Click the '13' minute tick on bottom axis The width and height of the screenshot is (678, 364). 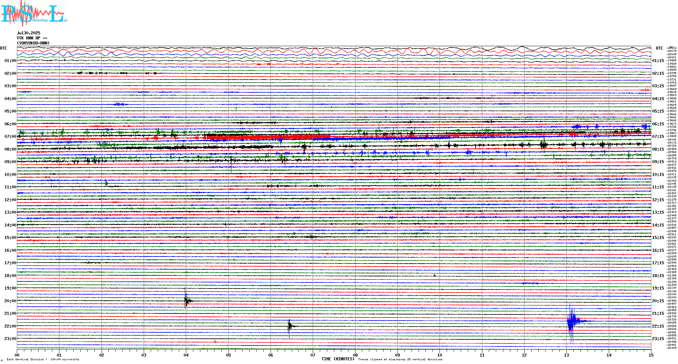pyautogui.click(x=567, y=355)
